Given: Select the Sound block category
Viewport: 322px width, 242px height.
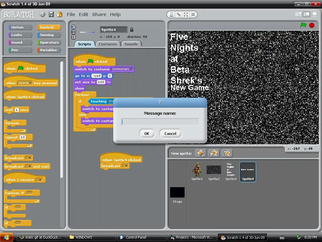Looking at the screenshot, I should pos(20,43).
